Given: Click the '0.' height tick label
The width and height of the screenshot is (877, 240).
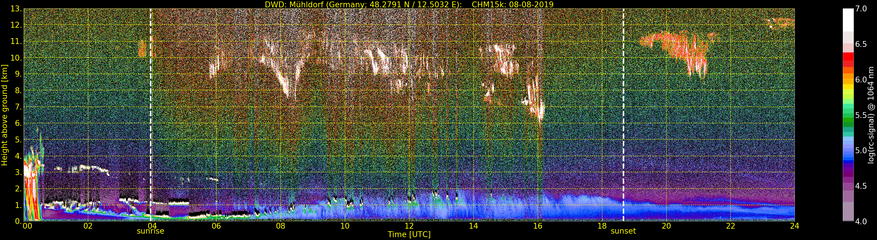Looking at the screenshot, I should click(18, 221).
